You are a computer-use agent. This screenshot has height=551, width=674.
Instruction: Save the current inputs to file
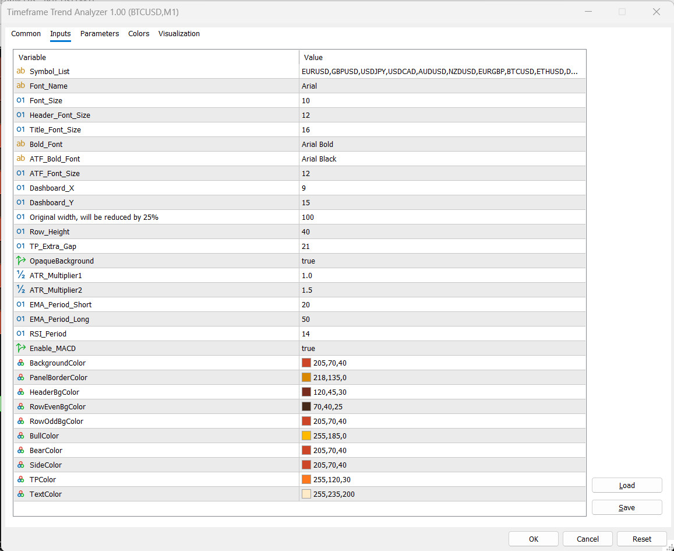click(627, 507)
